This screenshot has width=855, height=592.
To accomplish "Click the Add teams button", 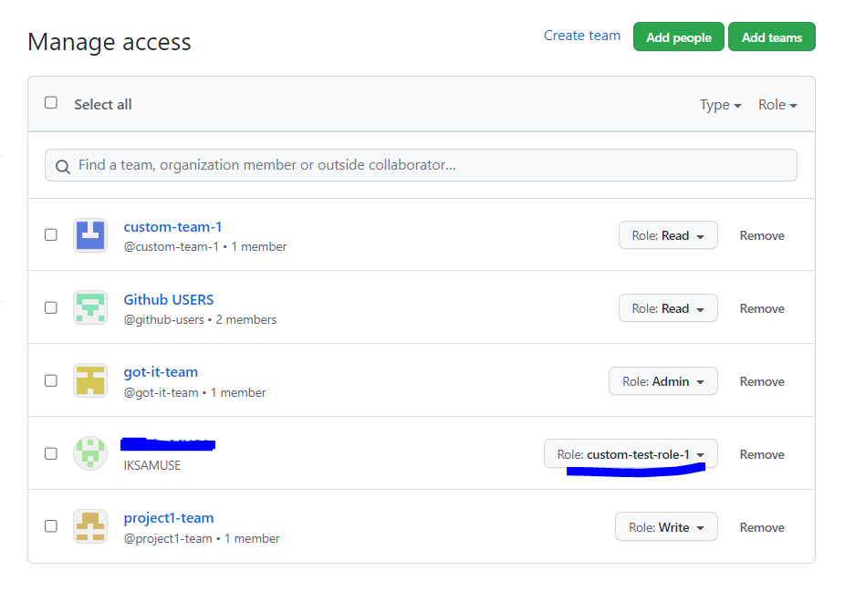I will pyautogui.click(x=771, y=36).
